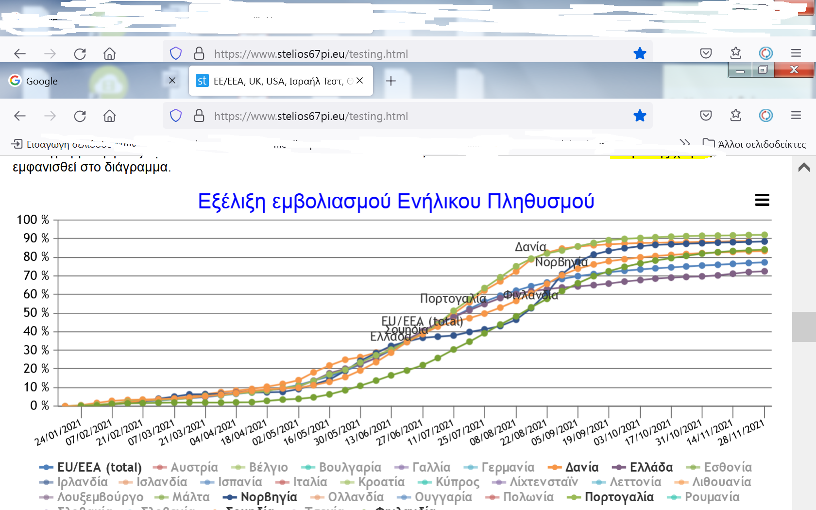Close the EE/EEA testing tab
Screen dimensions: 816x510
(360, 81)
